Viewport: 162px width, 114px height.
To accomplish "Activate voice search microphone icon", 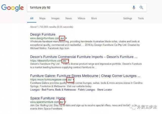I will [x=134, y=8].
